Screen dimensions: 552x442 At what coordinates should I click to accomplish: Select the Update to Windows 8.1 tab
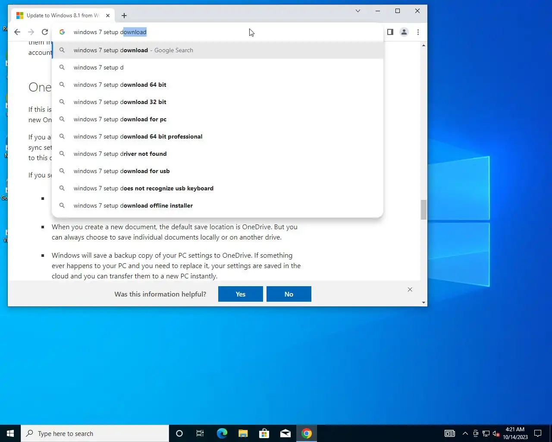tap(63, 16)
